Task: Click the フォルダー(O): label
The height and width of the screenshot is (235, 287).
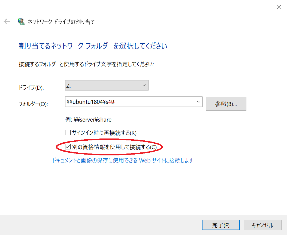Action: pyautogui.click(x=33, y=104)
